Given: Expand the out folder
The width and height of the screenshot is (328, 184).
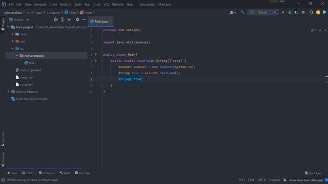Looking at the screenshot, I should pyautogui.click(x=12, y=41).
